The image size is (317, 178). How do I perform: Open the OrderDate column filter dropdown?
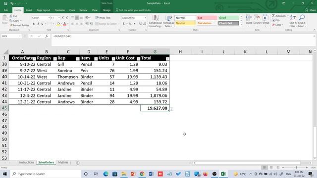(34, 59)
